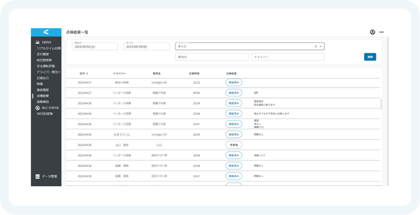
Task: Expand the DRIVE menu section
Action: tap(46, 42)
